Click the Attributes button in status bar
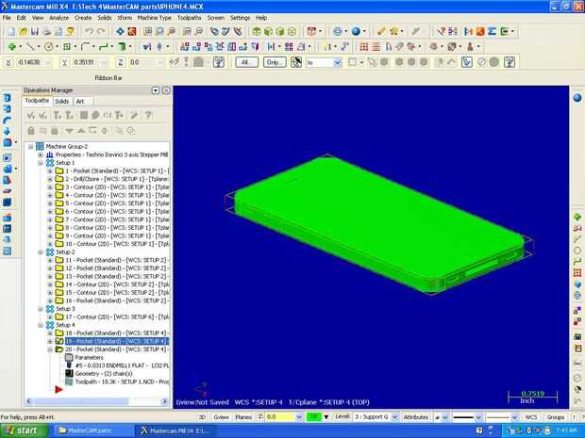The image size is (585, 438). [x=416, y=417]
